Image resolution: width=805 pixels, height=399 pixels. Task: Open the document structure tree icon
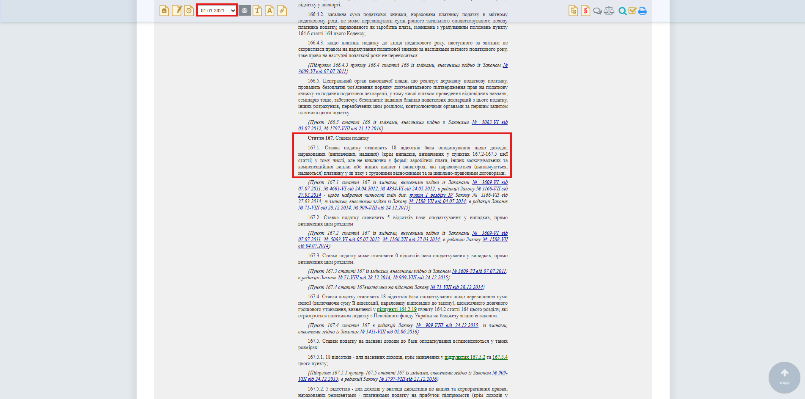pos(573,11)
